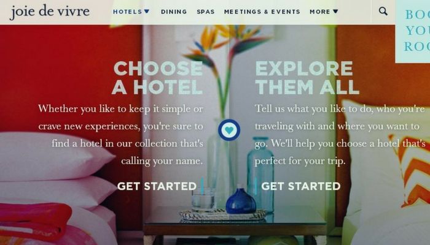
Task: Go to the Spas page
Action: click(206, 12)
